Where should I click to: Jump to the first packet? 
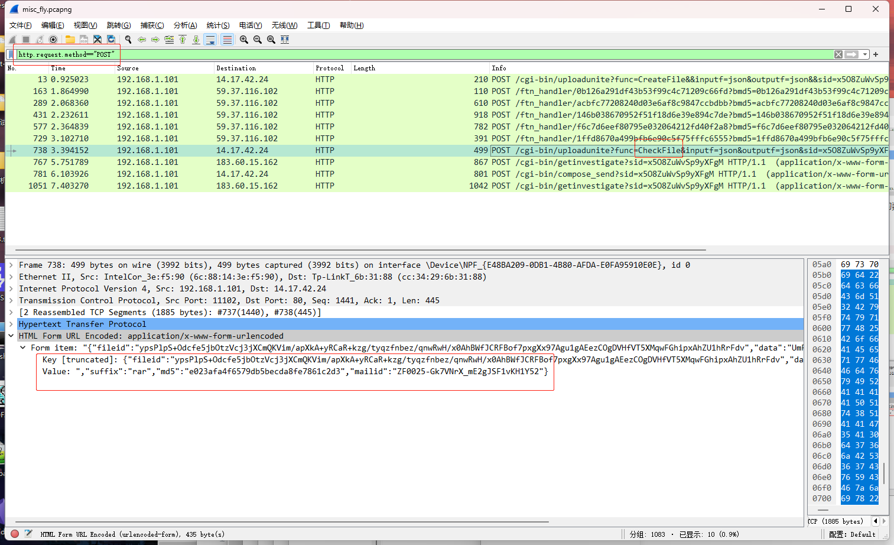pyautogui.click(x=183, y=40)
